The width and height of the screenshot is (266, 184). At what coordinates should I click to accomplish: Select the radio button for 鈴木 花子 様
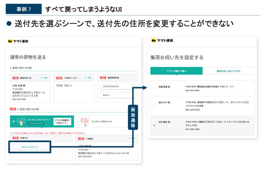pyautogui.click(x=154, y=106)
